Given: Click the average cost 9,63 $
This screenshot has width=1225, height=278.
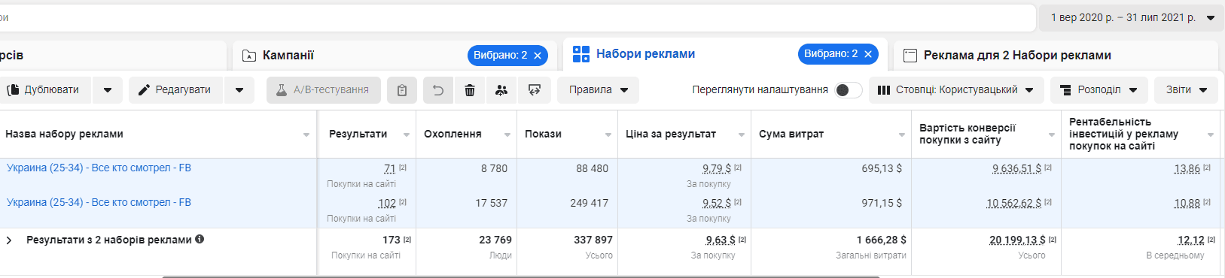Looking at the screenshot, I should (721, 240).
